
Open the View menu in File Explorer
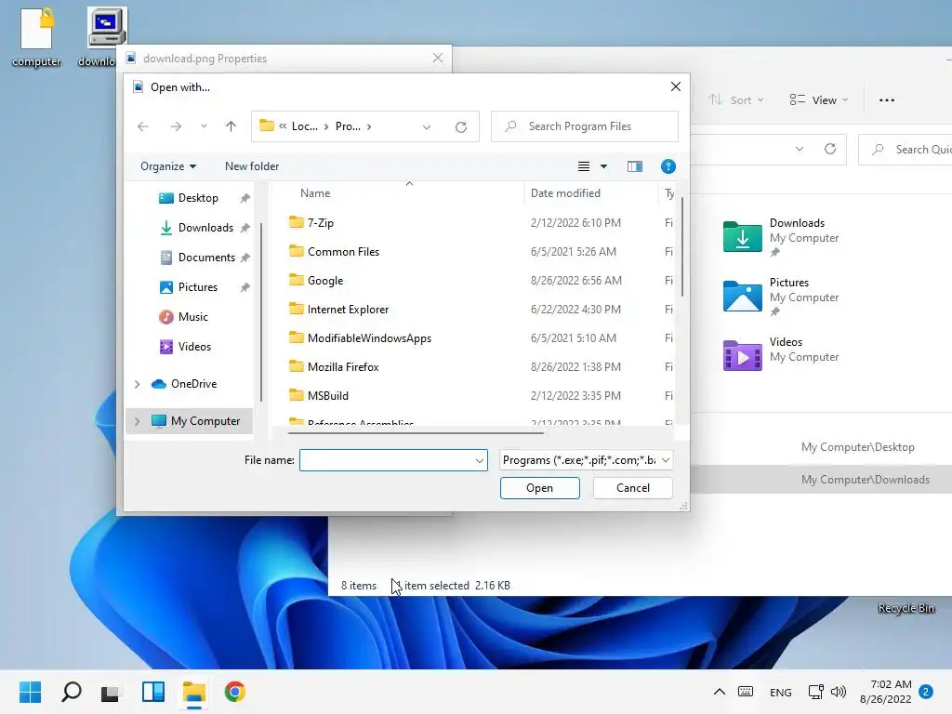coord(818,100)
